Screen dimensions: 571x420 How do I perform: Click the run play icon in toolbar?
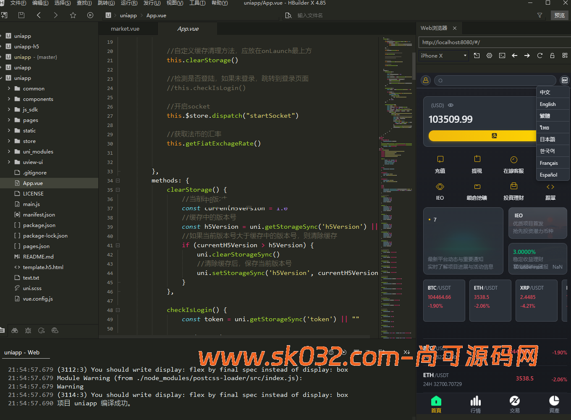[90, 15]
